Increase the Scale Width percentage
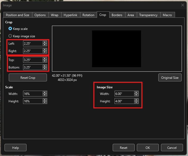 point(45,92)
